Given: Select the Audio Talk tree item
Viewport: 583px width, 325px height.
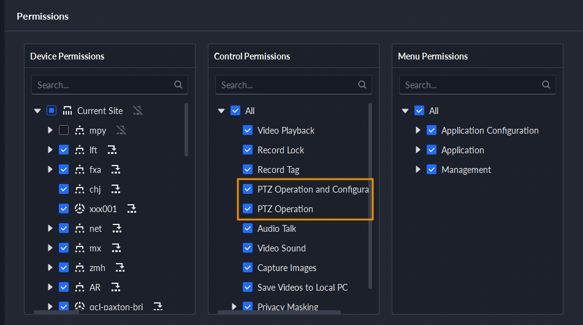Looking at the screenshot, I should [276, 229].
